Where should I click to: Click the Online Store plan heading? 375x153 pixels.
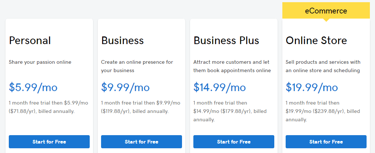click(316, 41)
